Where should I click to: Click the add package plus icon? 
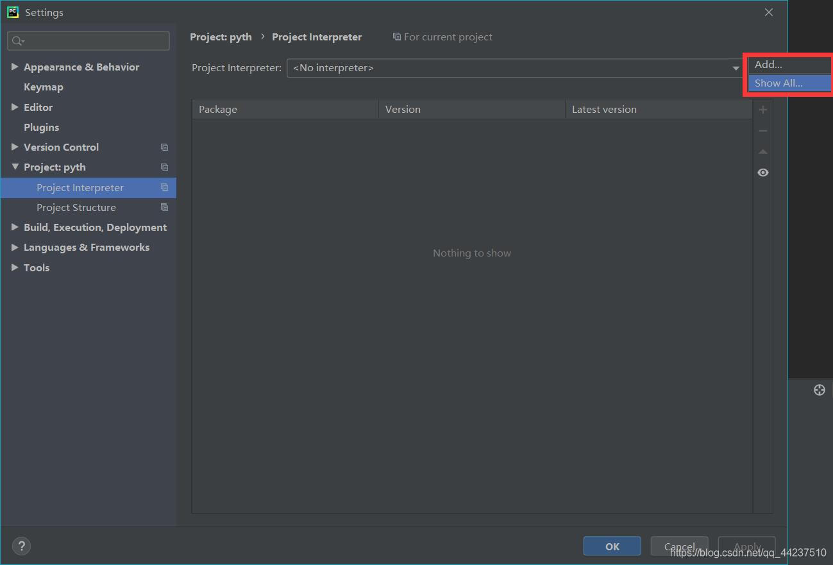click(763, 109)
